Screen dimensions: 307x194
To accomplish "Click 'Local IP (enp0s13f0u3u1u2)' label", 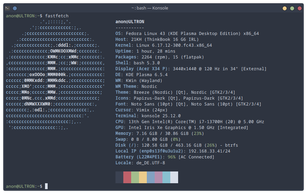I will pos(149,151).
